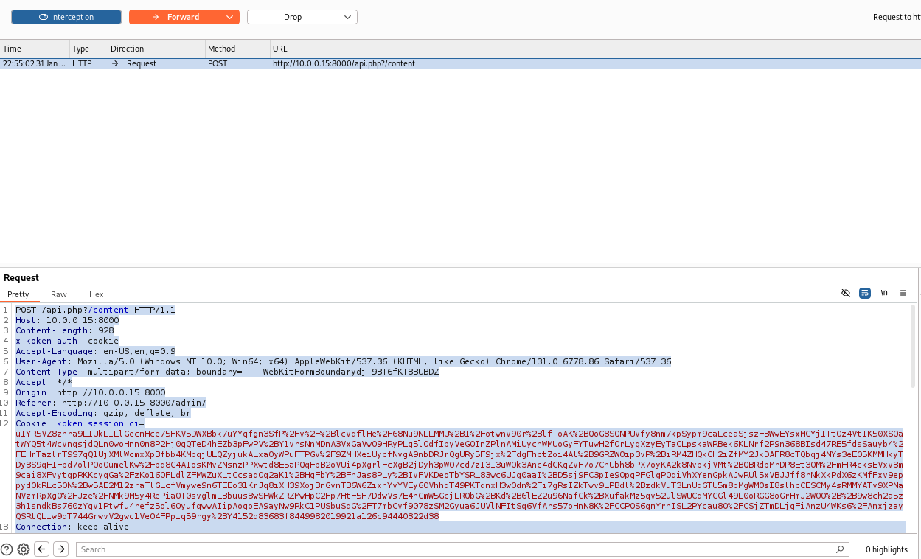This screenshot has width=921, height=559.
Task: Click into the Search input field
Action: click(442, 549)
